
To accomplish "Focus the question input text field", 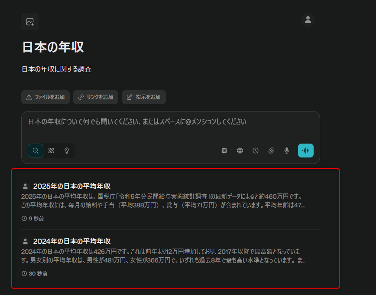I will click(171, 122).
